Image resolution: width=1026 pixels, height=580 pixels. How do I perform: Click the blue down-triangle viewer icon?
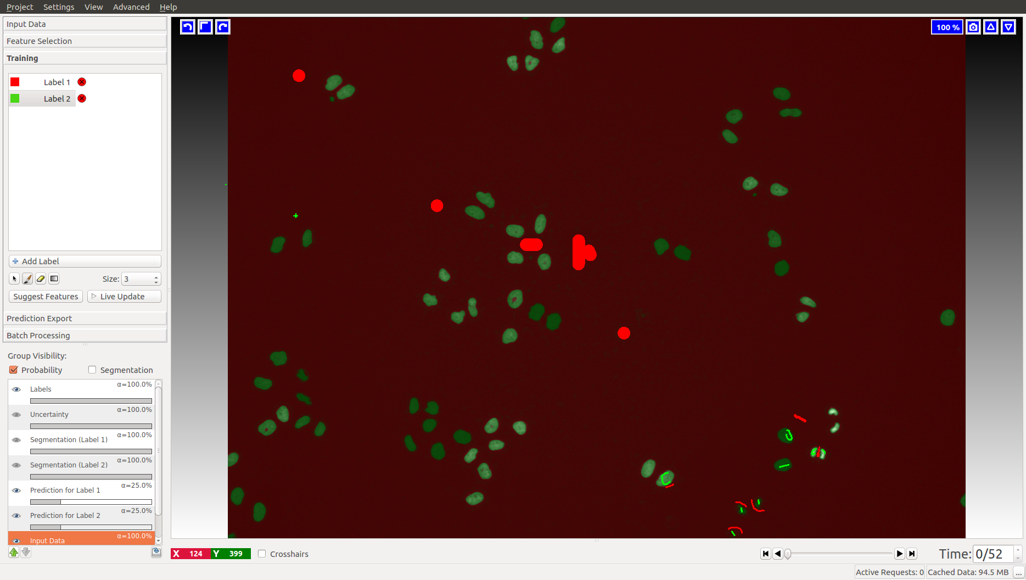[1008, 27]
